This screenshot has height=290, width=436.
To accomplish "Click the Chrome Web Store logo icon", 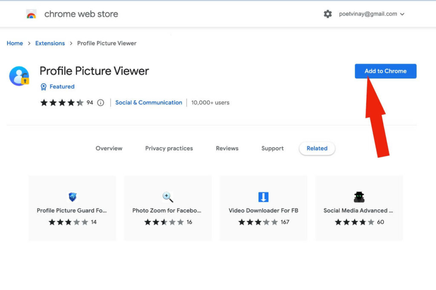I will coord(32,14).
